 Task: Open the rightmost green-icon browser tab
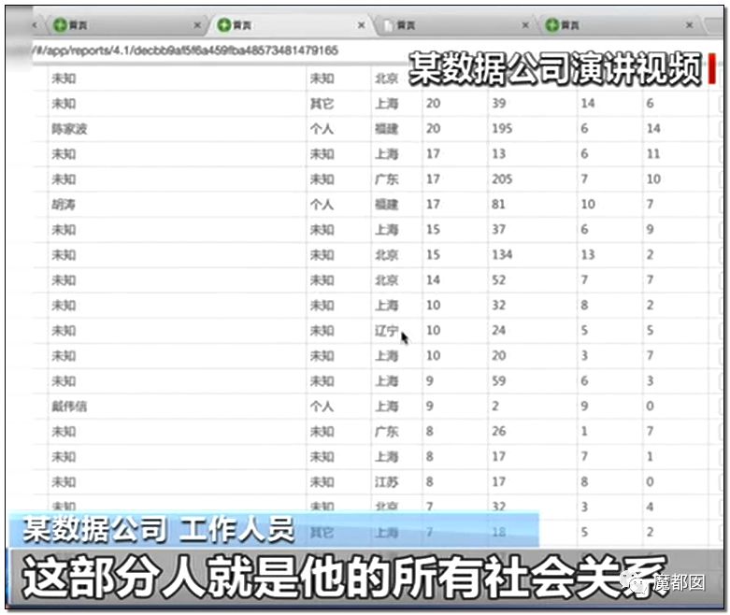point(619,25)
